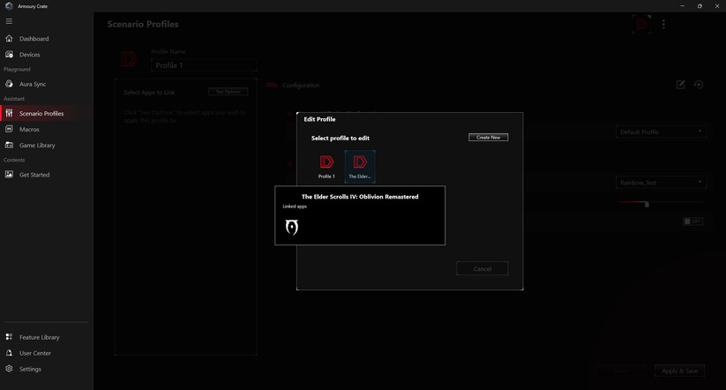Toggle the OFF switch in configuration

coord(692,221)
